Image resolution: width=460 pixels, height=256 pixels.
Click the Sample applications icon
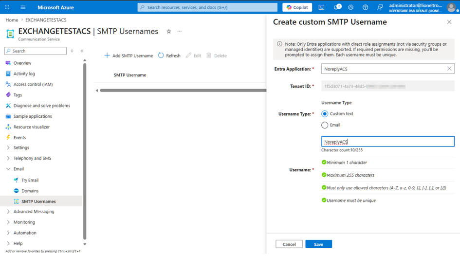pos(8,116)
